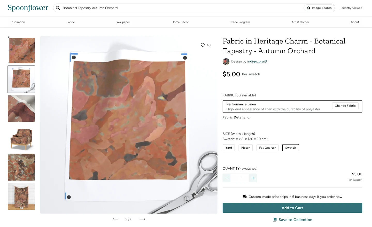Select the Wallpaper menu item
Viewport: 372px width, 227px height.
123,22
